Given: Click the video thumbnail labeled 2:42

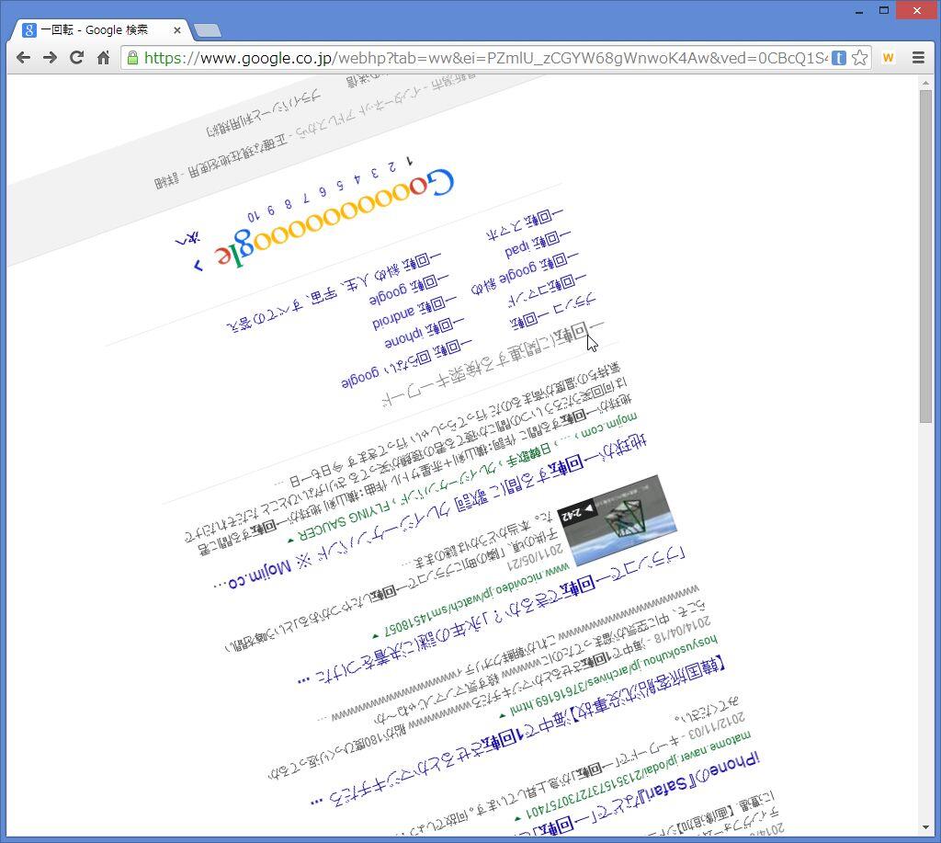Looking at the screenshot, I should [x=618, y=520].
